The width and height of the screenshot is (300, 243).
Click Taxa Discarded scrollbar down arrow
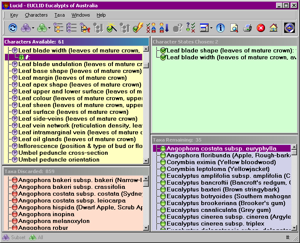[146, 228]
